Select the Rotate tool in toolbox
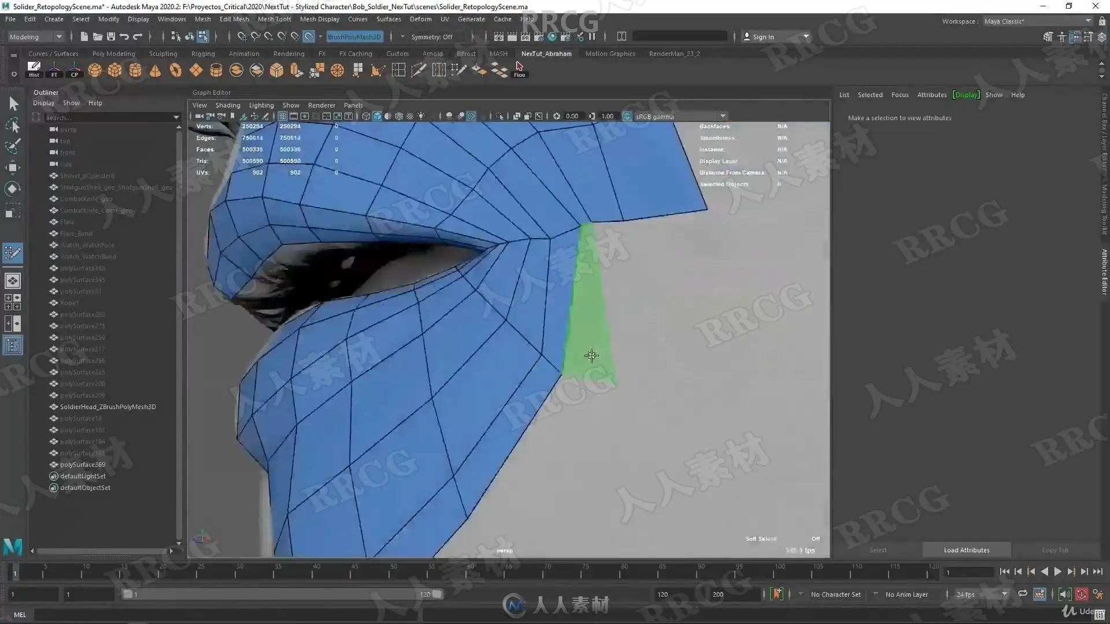The width and height of the screenshot is (1110, 624). 13,189
